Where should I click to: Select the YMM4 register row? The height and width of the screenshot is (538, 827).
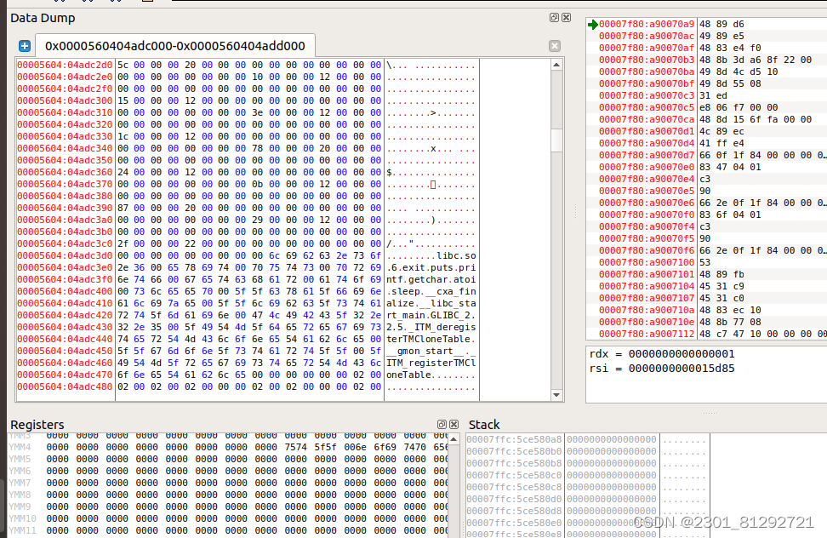coord(228,447)
